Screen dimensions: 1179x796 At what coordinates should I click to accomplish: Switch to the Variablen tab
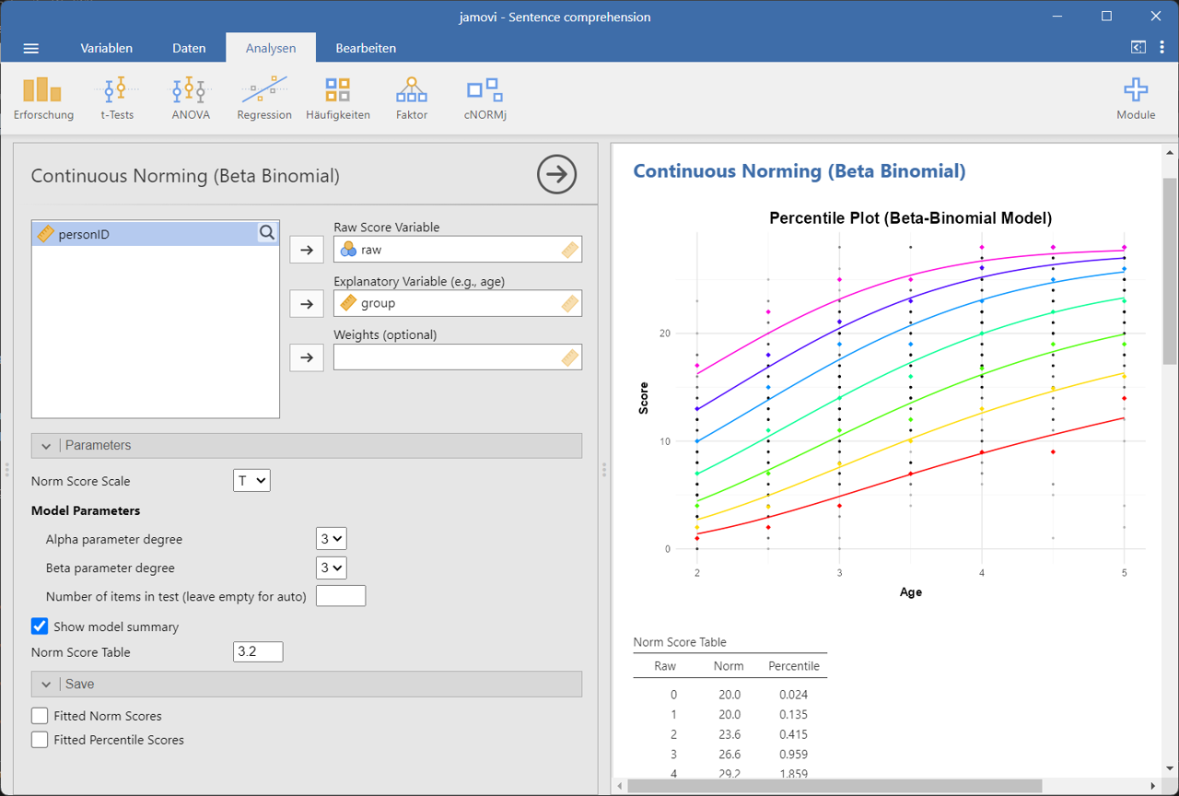(106, 48)
